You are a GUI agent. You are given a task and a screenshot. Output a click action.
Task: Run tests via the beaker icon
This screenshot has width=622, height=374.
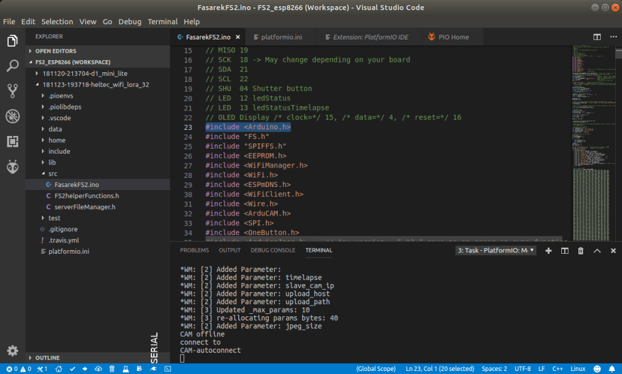(125, 369)
